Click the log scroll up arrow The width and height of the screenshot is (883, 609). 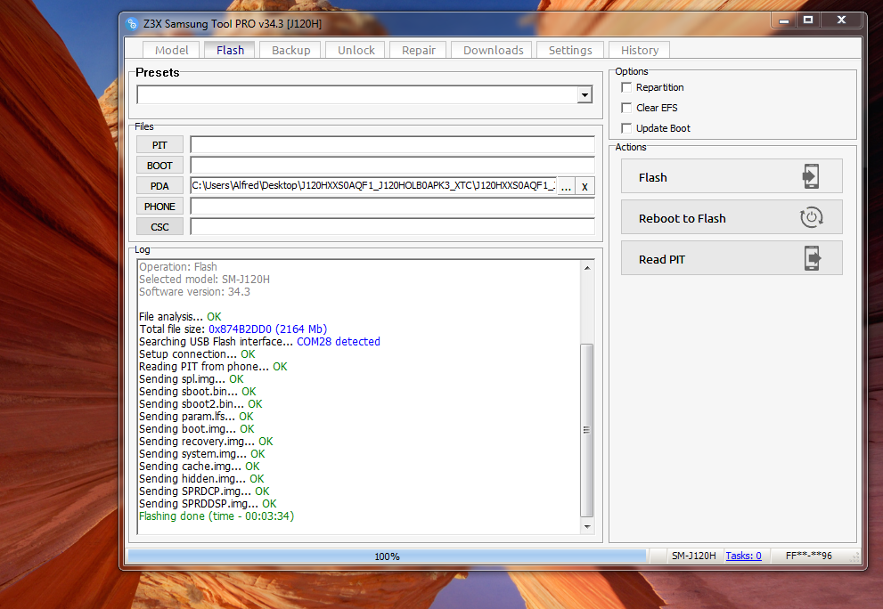587,268
